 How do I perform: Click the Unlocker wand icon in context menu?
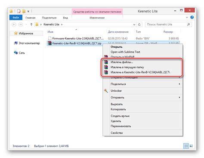(106, 91)
